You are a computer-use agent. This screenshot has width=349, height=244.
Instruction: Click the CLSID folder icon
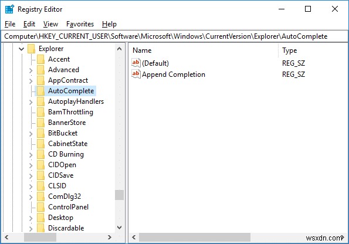(40, 186)
